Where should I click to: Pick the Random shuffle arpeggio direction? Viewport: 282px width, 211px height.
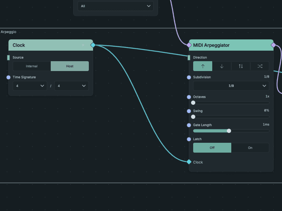pos(260,66)
